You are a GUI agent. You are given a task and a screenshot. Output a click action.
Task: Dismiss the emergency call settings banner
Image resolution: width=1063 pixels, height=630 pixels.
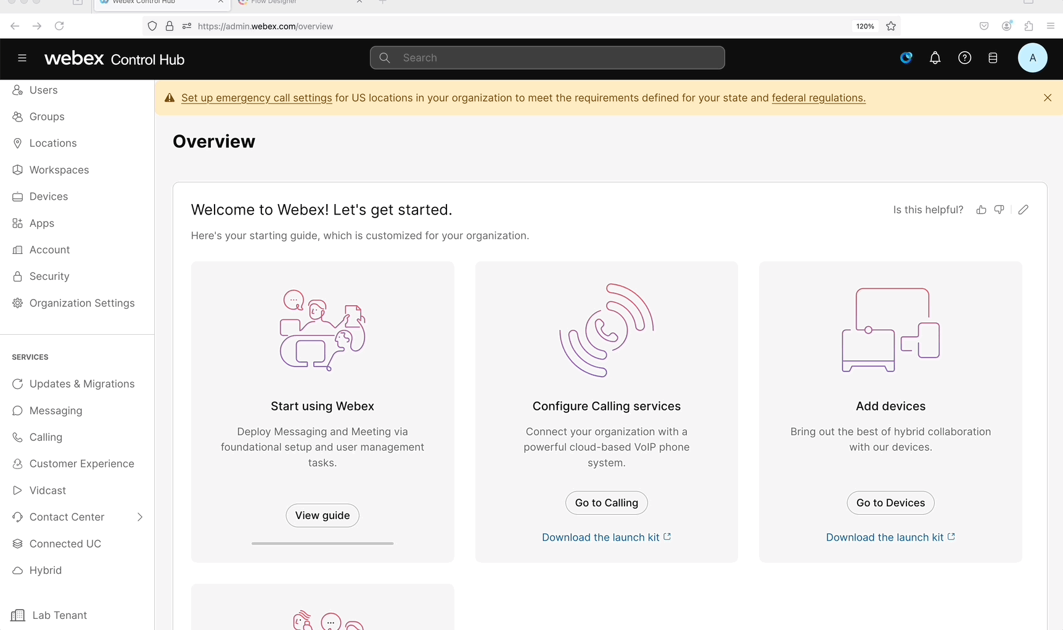pos(1047,98)
